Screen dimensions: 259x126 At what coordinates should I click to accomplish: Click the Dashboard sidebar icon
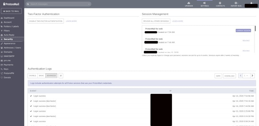click(2, 18)
